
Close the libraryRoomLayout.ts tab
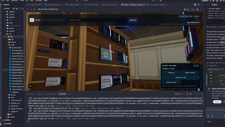168,5
